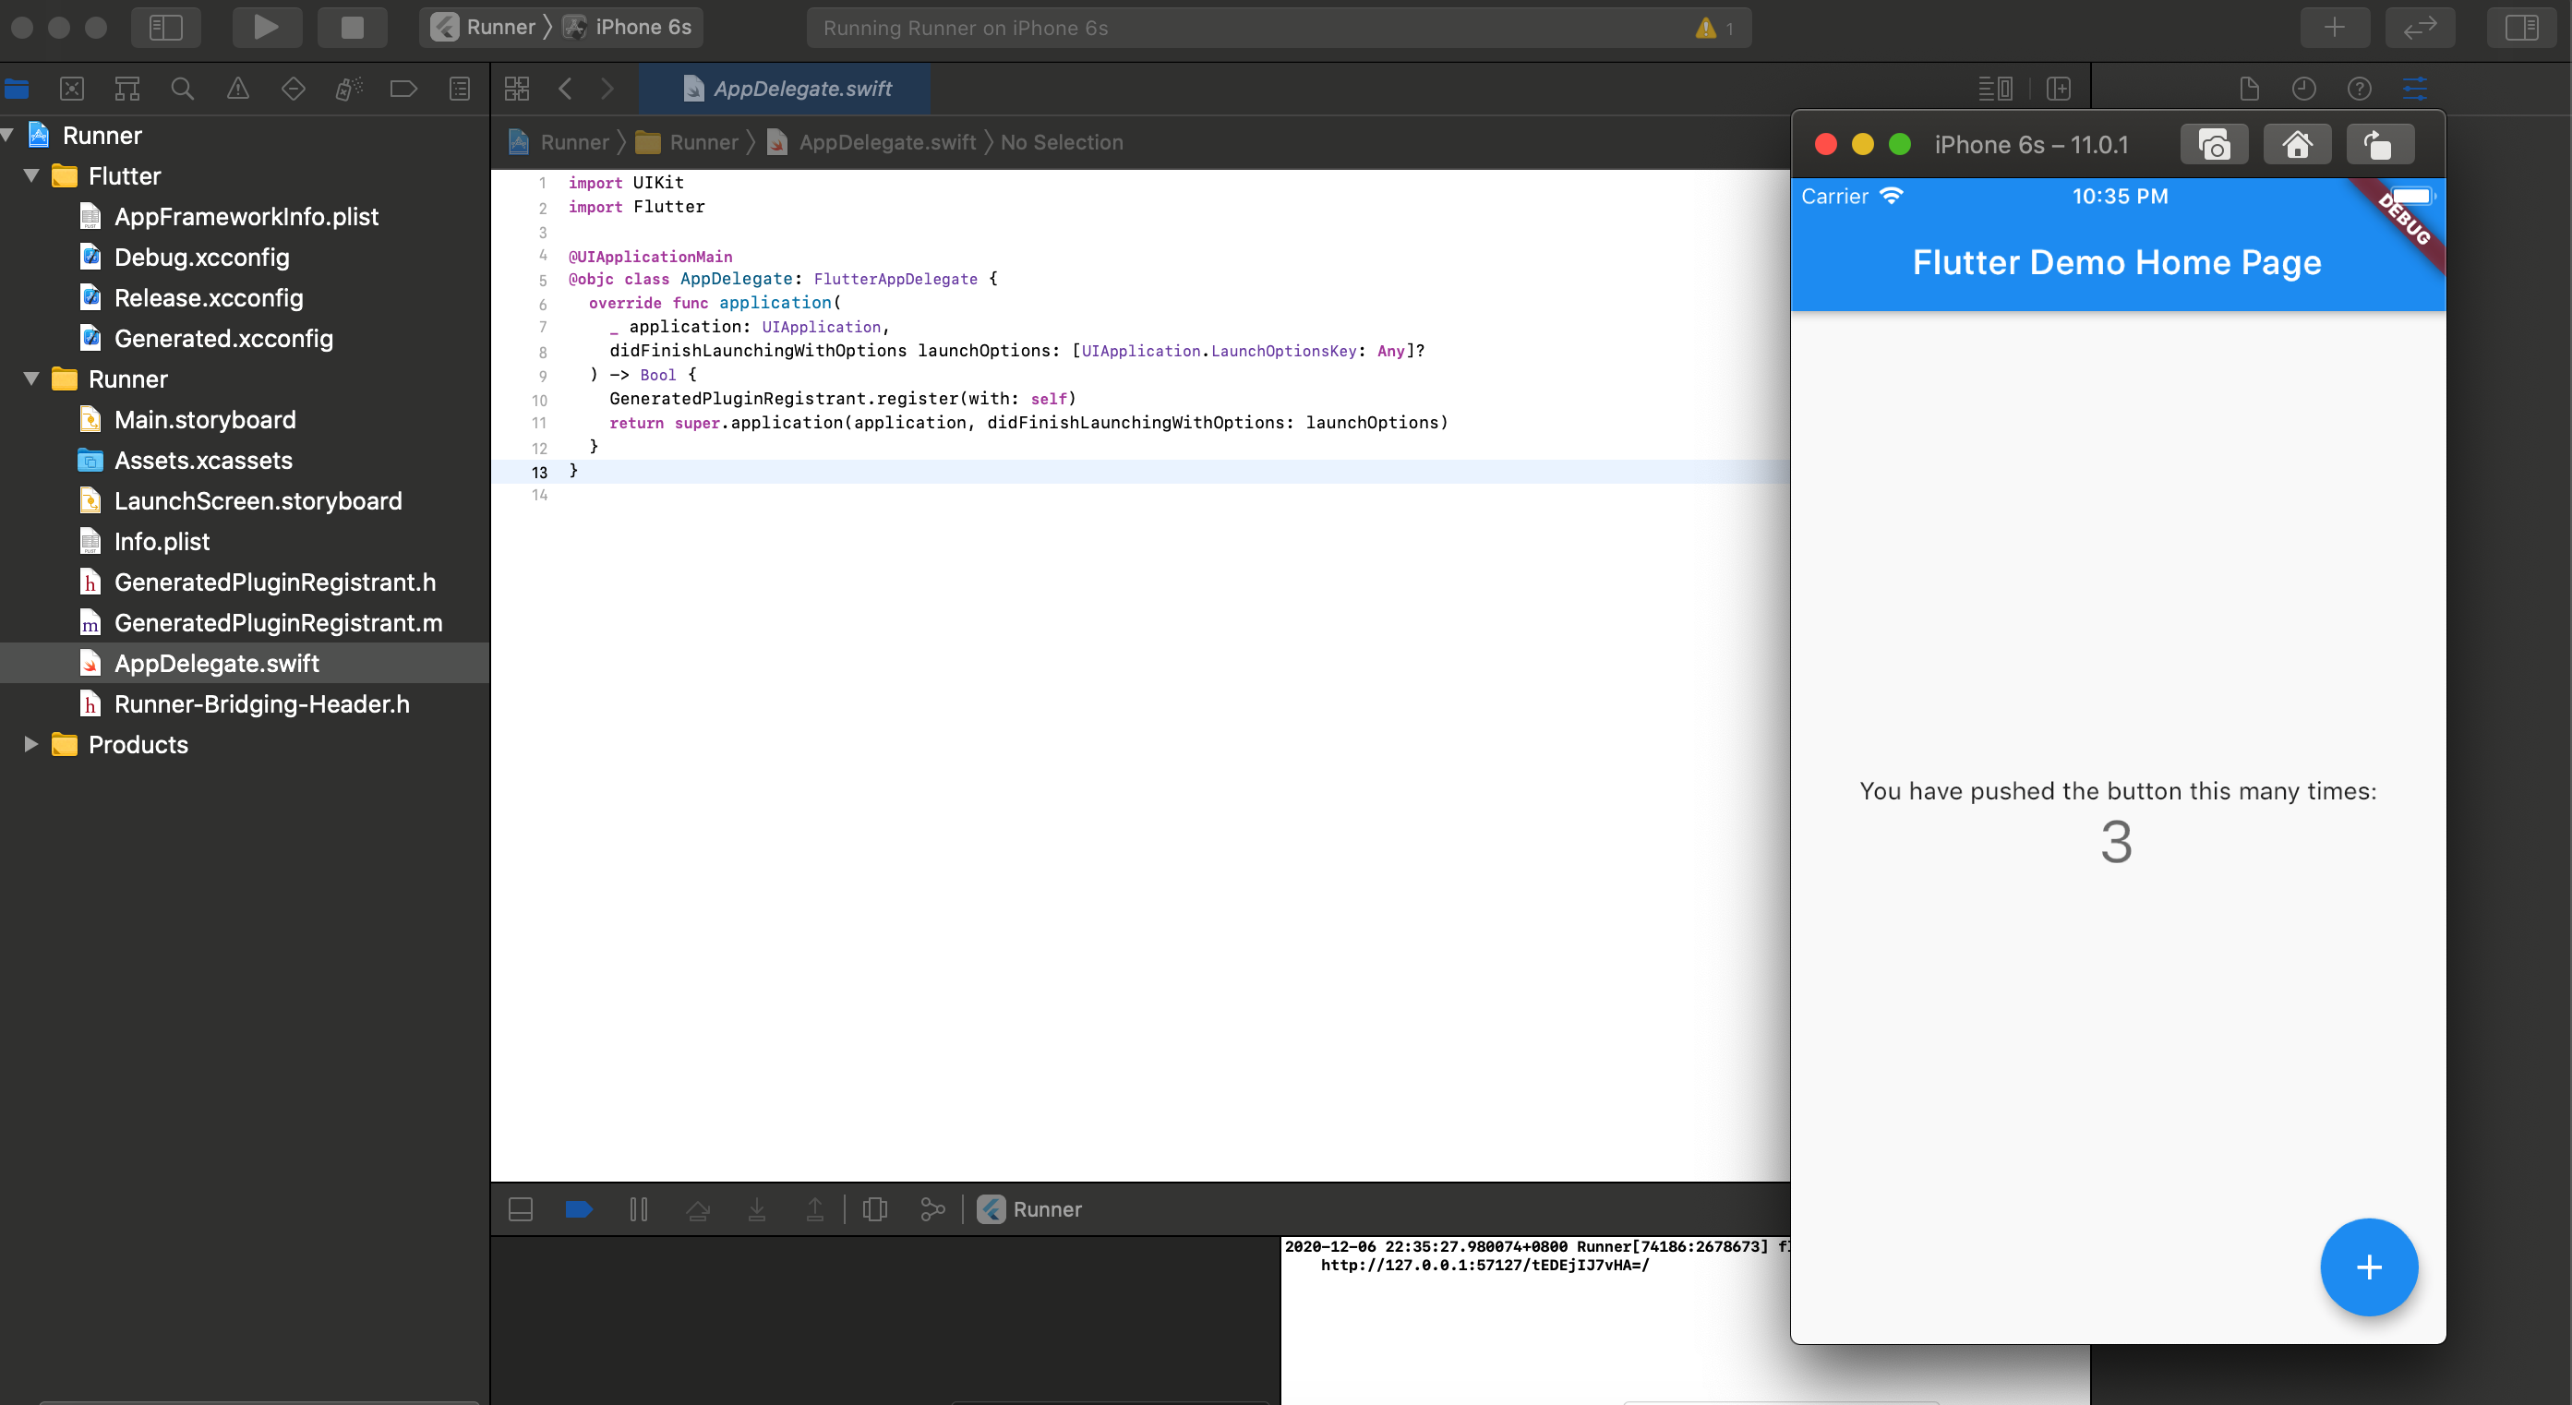Viewport: 2572px width, 1405px height.
Task: Expand the Products folder
Action: point(31,744)
